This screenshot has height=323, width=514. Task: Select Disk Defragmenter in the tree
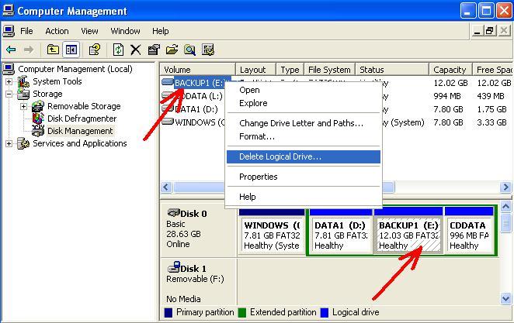click(82, 119)
